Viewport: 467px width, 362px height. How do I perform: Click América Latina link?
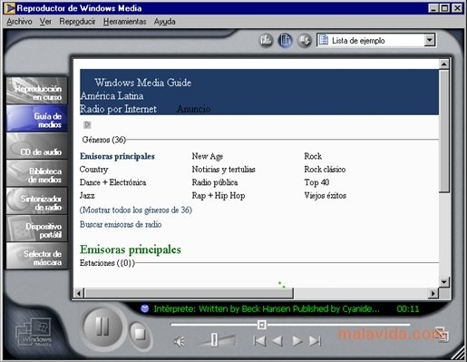pos(112,96)
